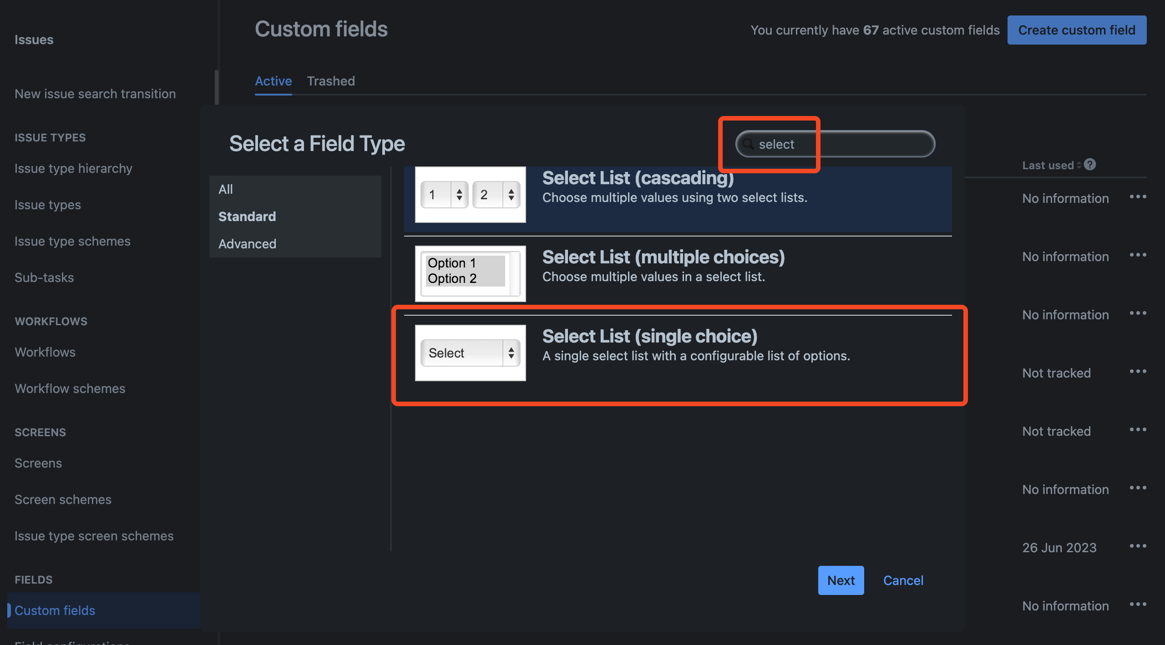Open more actions for 26 Jun 2023 row
Image resolution: width=1165 pixels, height=645 pixels.
(x=1138, y=546)
